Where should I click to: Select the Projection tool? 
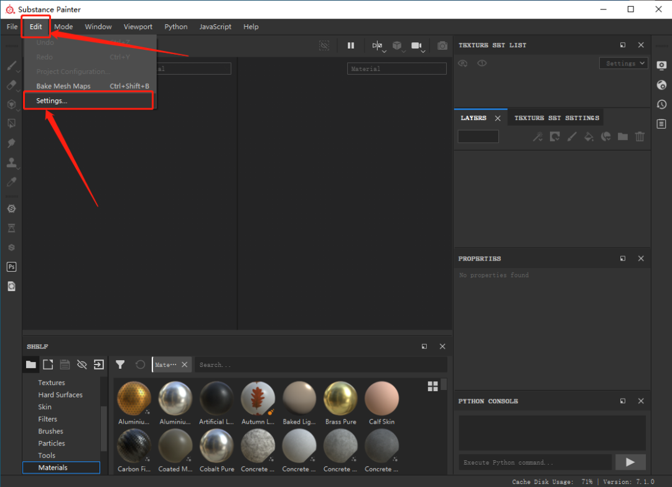(x=12, y=104)
